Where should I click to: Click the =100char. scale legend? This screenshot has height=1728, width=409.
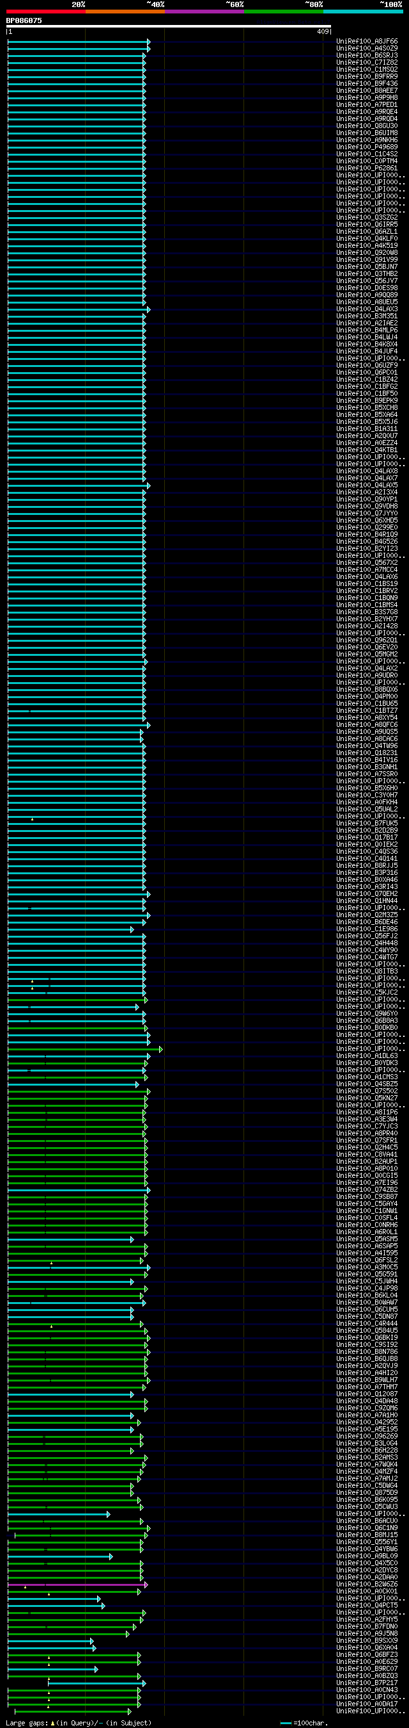point(305,1723)
